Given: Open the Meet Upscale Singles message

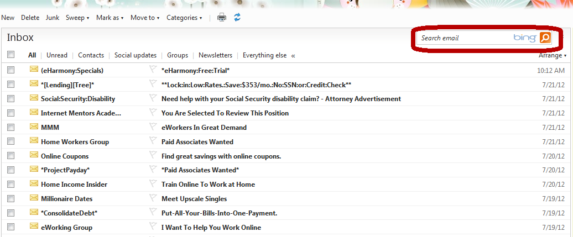Looking at the screenshot, I should [x=194, y=199].
